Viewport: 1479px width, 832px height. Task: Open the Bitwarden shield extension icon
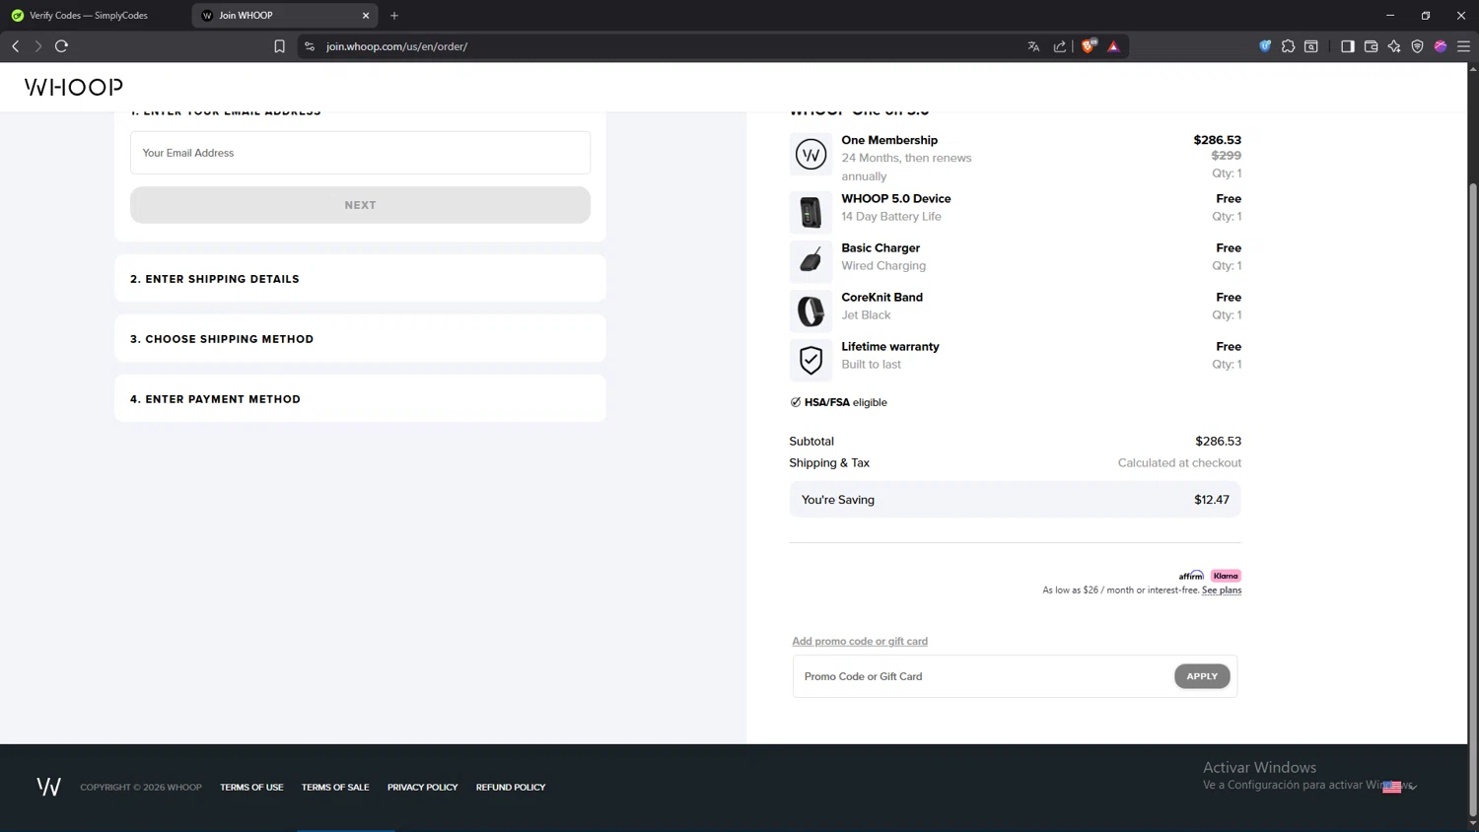point(1265,46)
